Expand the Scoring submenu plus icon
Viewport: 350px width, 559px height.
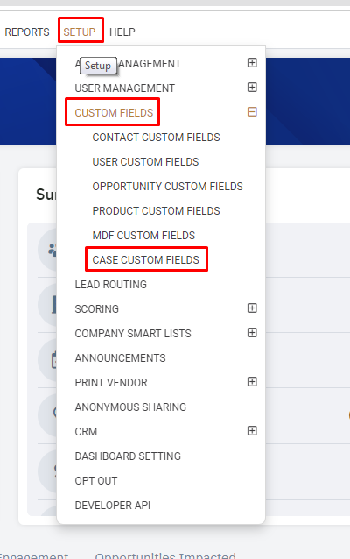pyautogui.click(x=252, y=308)
